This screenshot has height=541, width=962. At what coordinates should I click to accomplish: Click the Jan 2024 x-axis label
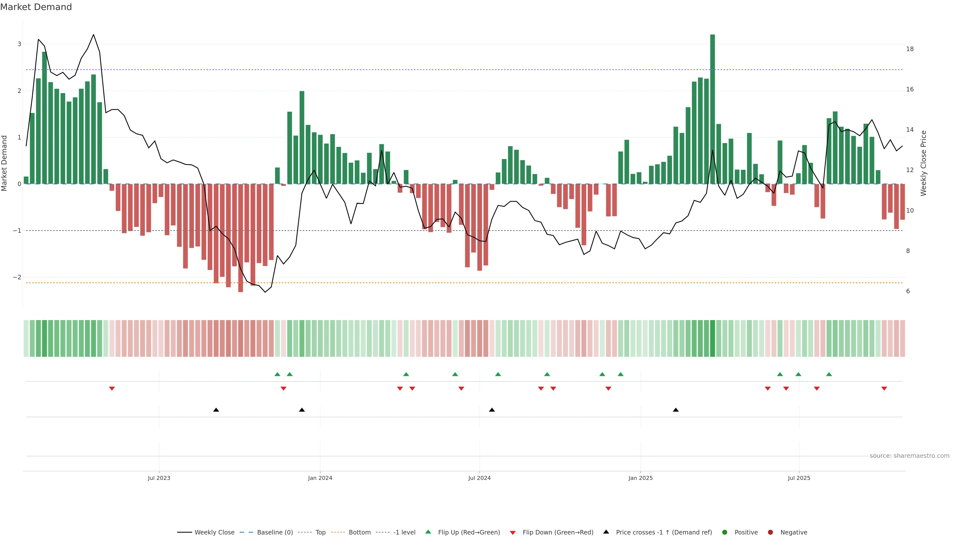tap(320, 478)
